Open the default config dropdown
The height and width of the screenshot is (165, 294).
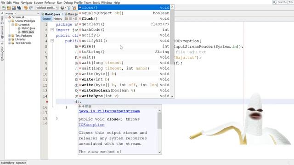47,8
